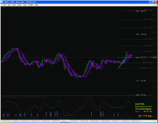Switch to the EURUSD,M30 chart tab
Image resolution: width=158 pixels, height=123 pixels.
click(105, 121)
